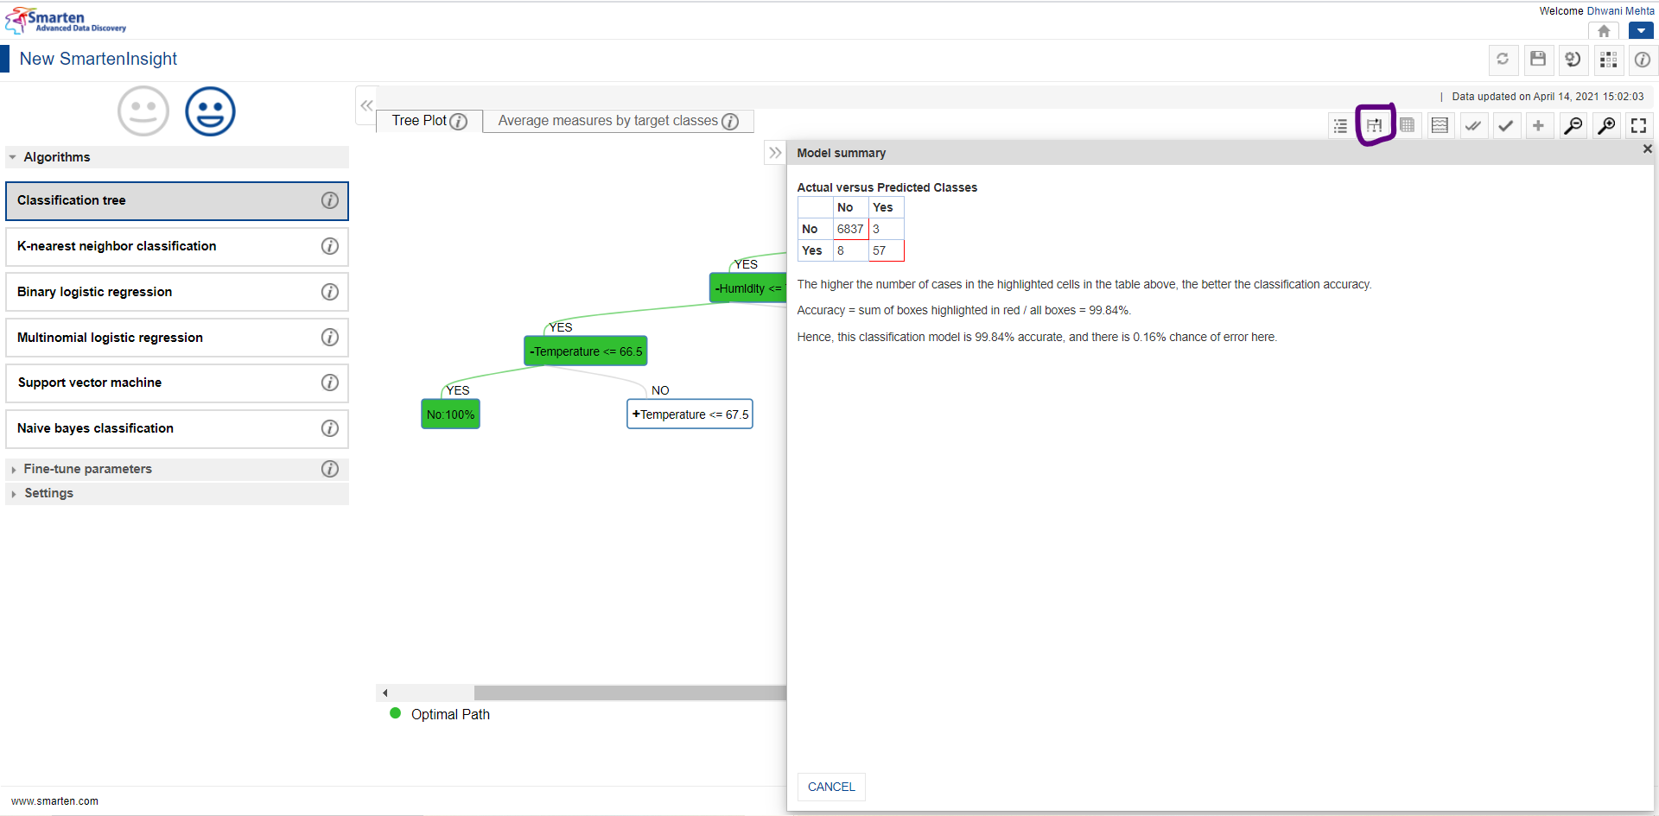Enter fullscreen mode using the expand icon

click(x=1639, y=125)
